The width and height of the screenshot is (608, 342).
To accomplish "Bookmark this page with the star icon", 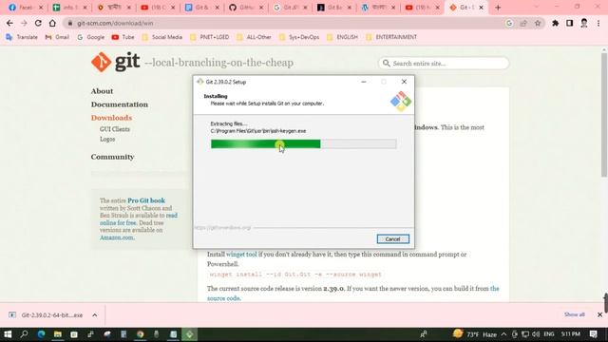I will (x=538, y=23).
